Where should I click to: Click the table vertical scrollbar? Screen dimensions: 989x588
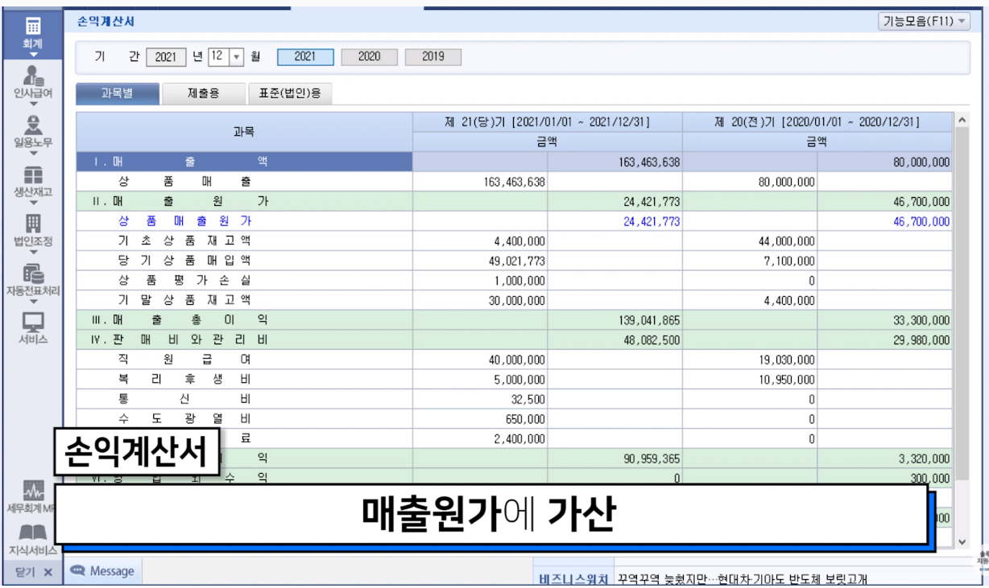pyautogui.click(x=961, y=306)
